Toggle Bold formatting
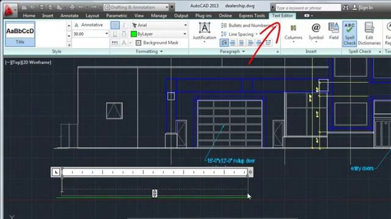Viewport: 391px width, 219px height. (115, 25)
